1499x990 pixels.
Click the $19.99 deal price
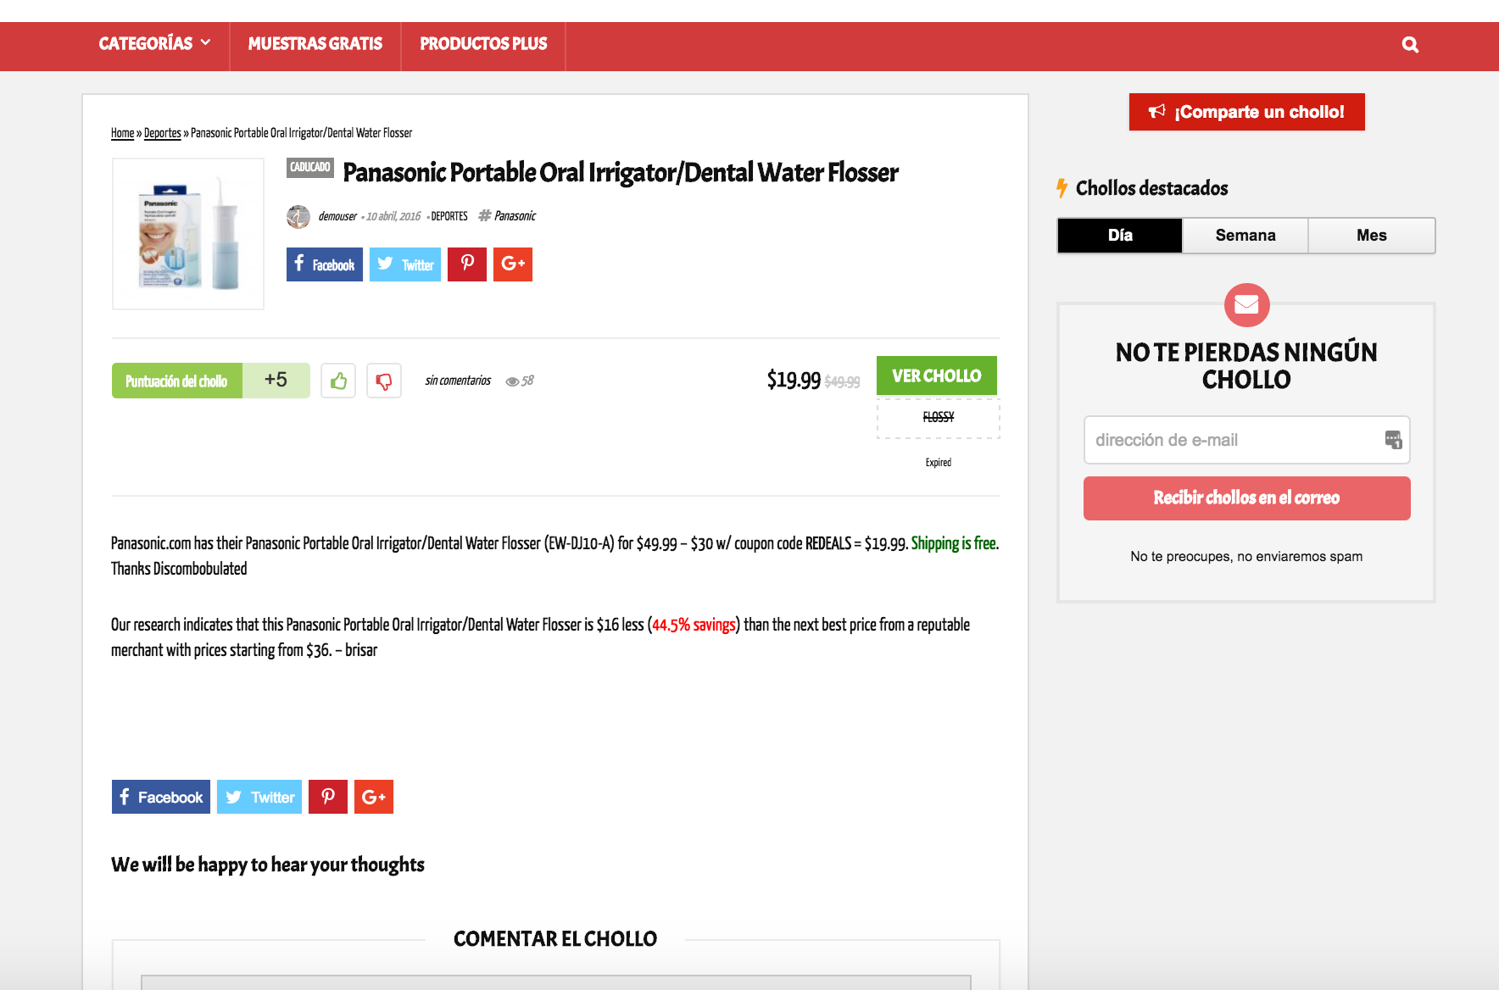794,380
